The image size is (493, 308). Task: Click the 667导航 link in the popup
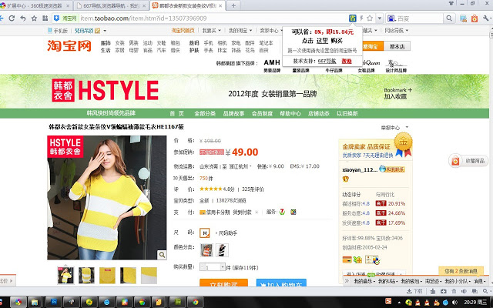point(327,62)
